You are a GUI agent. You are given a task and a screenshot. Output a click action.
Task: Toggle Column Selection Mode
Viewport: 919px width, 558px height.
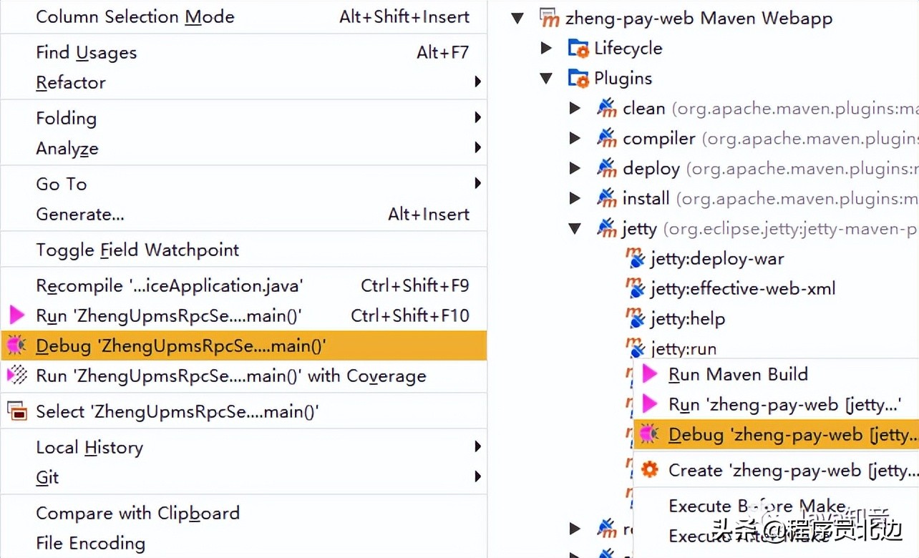pyautogui.click(x=135, y=16)
